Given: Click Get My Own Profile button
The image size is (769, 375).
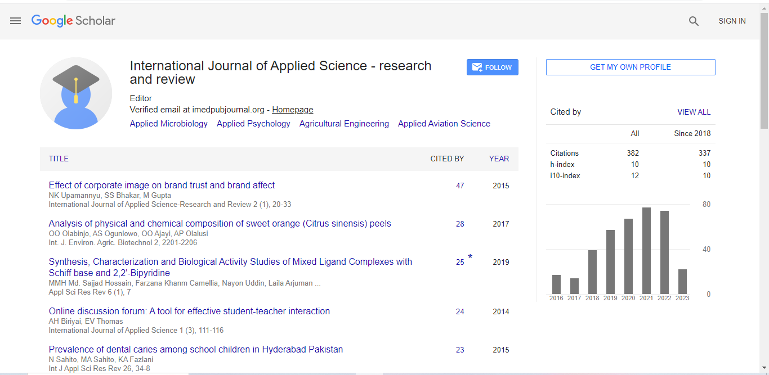Looking at the screenshot, I should pos(630,67).
